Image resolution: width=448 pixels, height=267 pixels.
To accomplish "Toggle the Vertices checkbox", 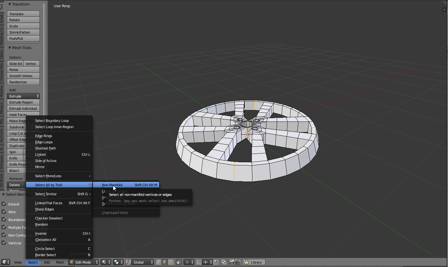I will pyautogui.click(x=4, y=243).
